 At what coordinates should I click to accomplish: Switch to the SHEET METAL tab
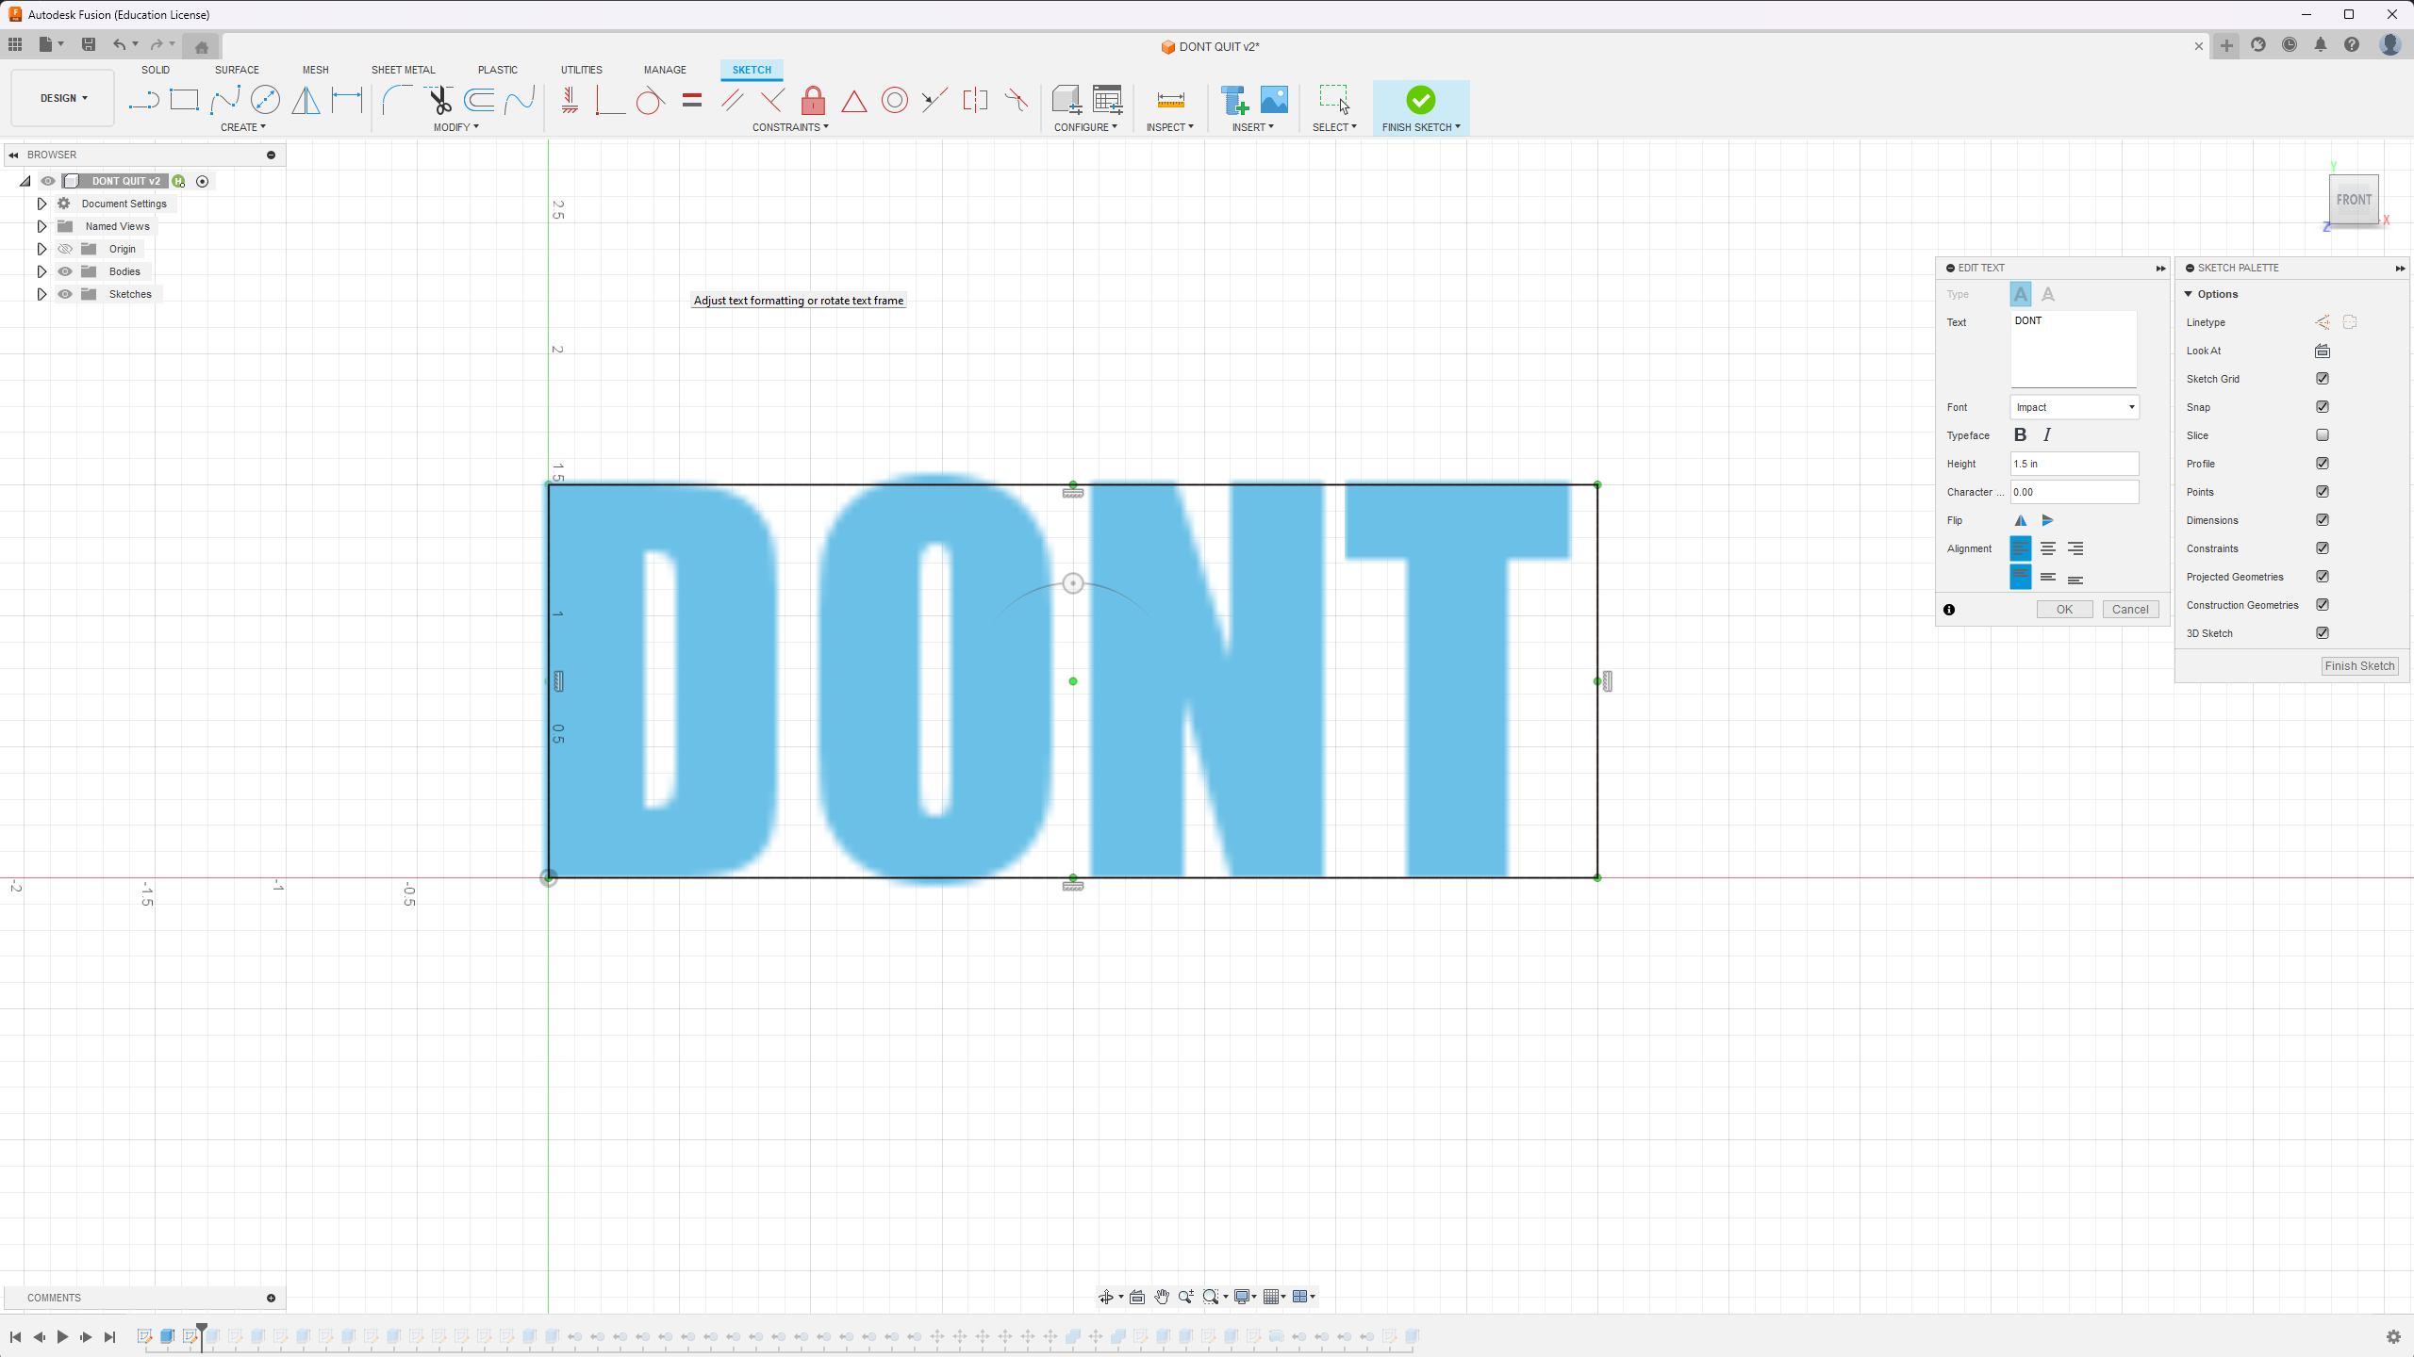(403, 70)
